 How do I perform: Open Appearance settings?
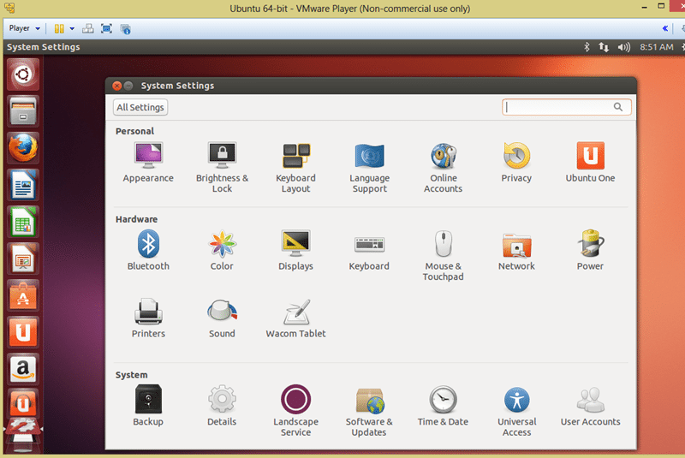pyautogui.click(x=148, y=162)
